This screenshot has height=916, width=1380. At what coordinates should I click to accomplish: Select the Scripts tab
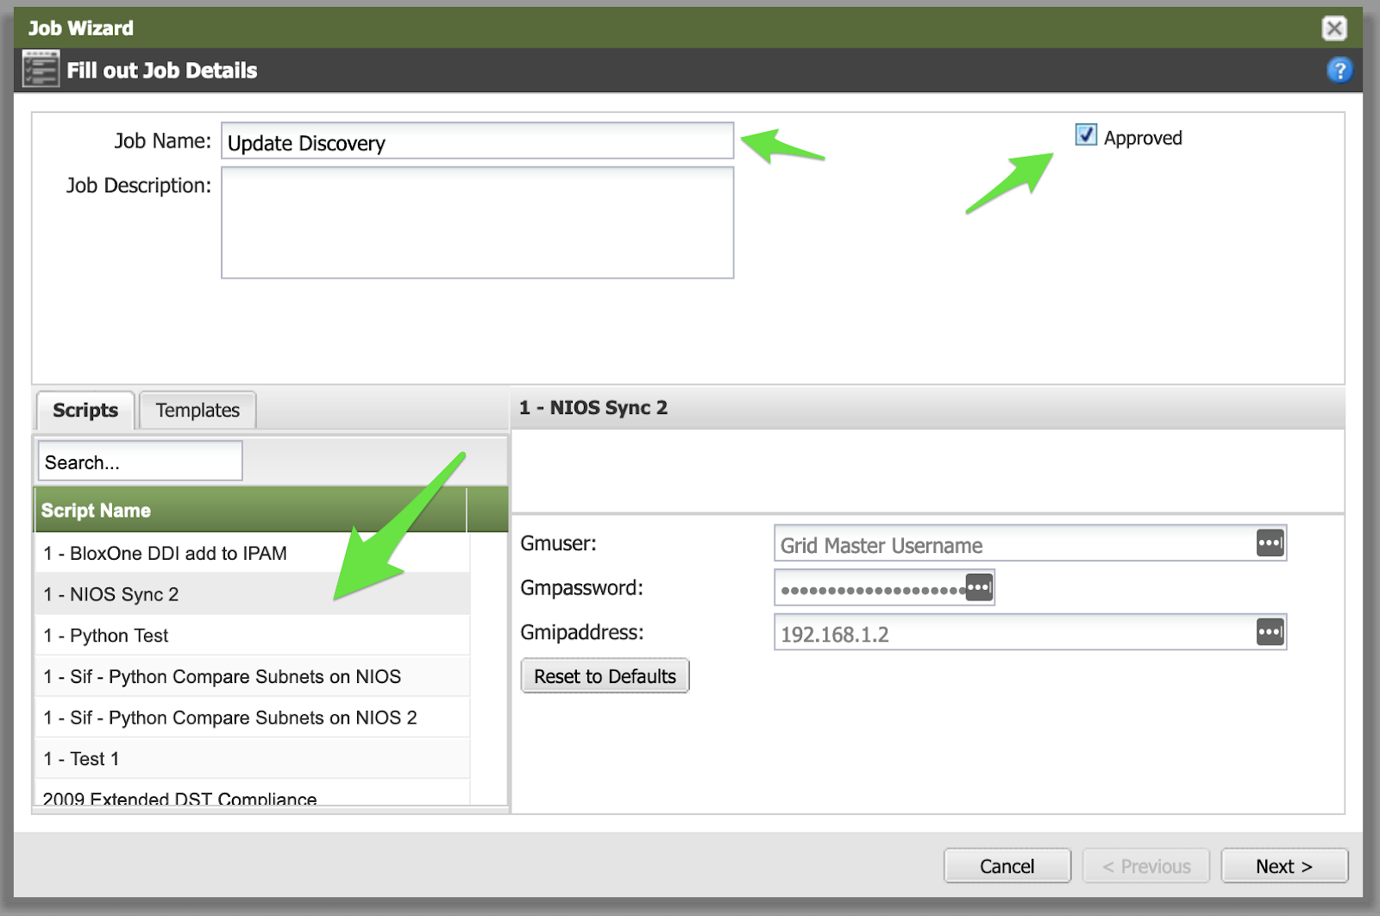[85, 411]
